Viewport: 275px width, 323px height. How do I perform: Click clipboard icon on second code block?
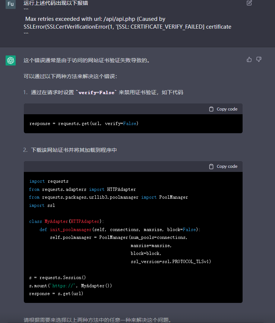pos(211,166)
